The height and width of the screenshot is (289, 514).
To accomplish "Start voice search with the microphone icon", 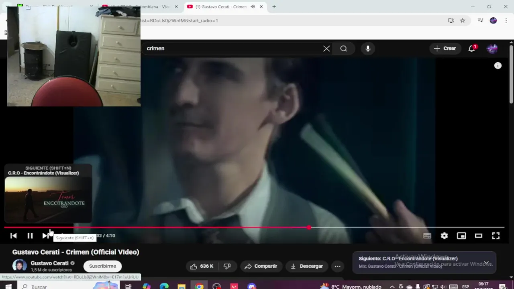I will 368,49.
